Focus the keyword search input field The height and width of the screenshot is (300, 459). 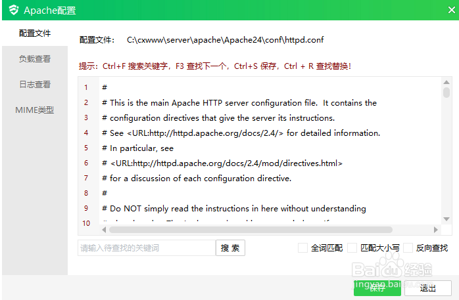[x=147, y=248]
